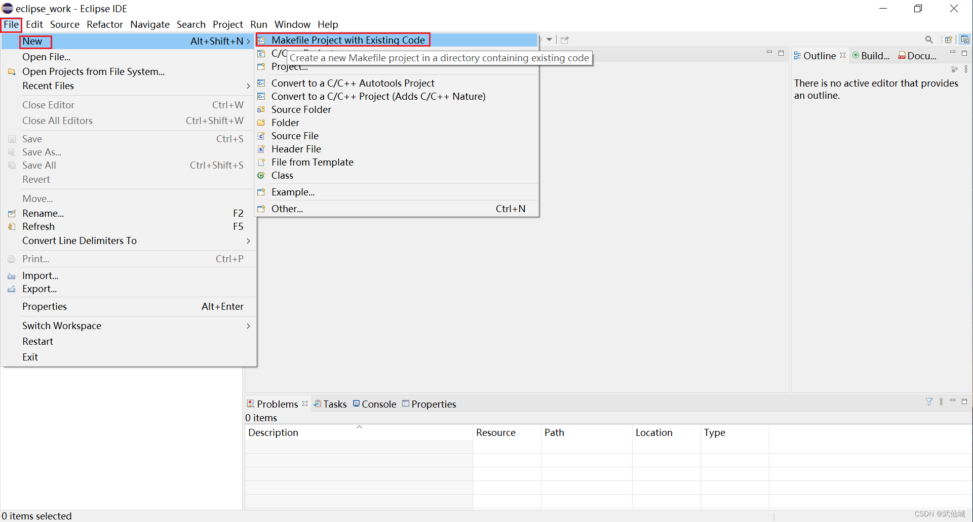Image resolution: width=973 pixels, height=522 pixels.
Task: Click the toolbar search magnifier icon
Action: (x=929, y=39)
